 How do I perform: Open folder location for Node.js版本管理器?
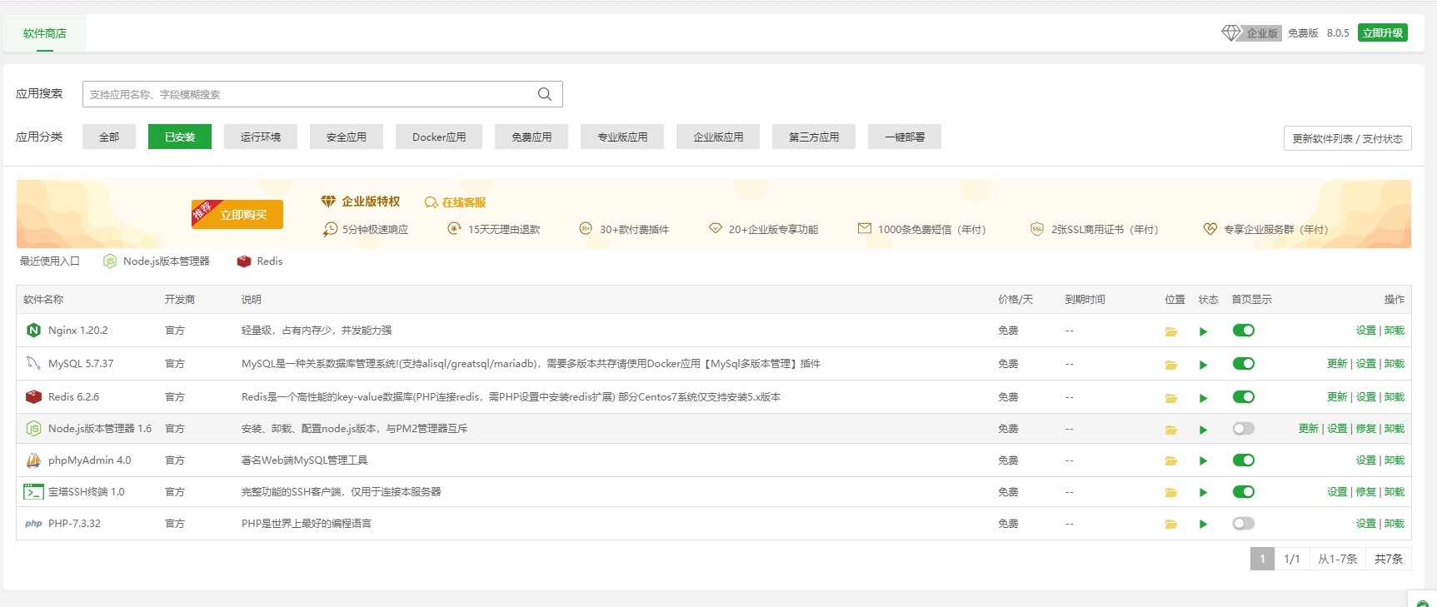point(1170,430)
